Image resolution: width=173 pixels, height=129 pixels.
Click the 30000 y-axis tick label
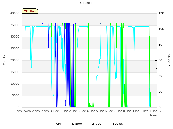[x=15, y=37]
